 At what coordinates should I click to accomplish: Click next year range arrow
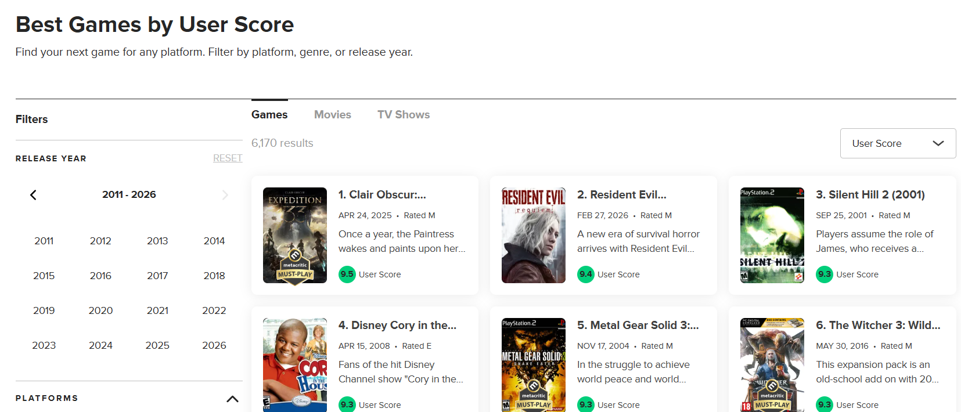[x=225, y=195]
